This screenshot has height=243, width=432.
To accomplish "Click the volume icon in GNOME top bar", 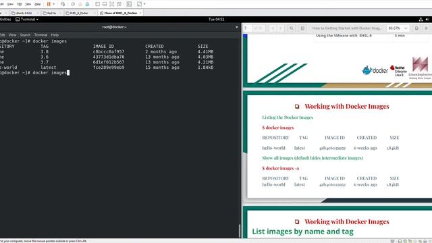I will coord(427,20).
